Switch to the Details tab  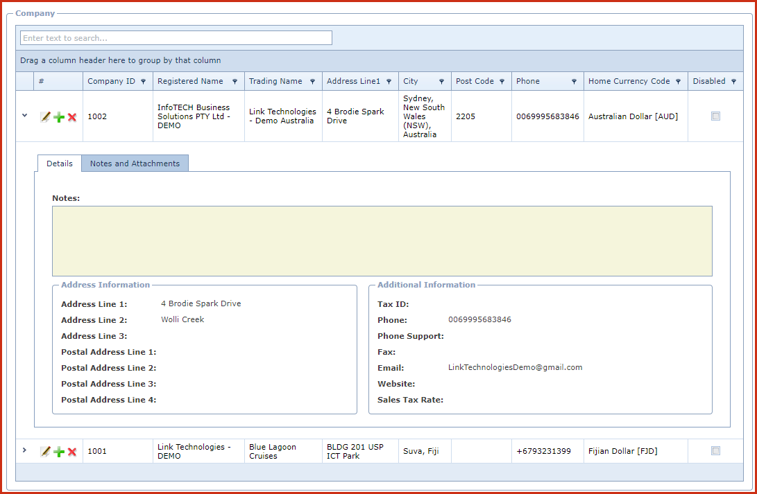(x=60, y=164)
